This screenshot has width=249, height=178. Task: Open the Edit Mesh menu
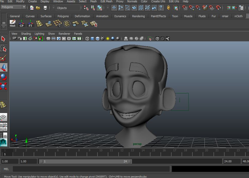click(x=106, y=2)
